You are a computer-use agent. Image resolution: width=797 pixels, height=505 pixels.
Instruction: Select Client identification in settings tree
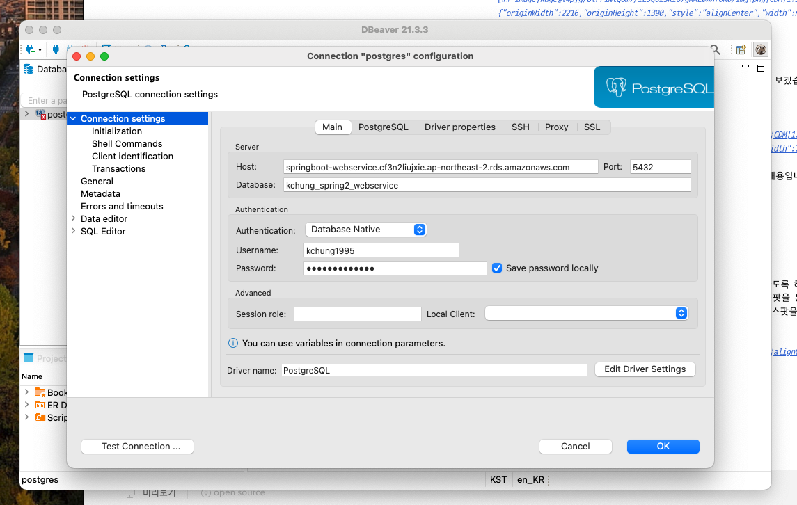(133, 156)
